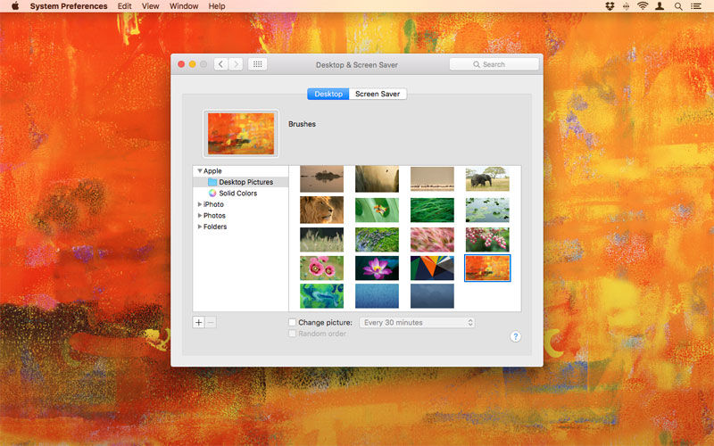The width and height of the screenshot is (714, 446).
Task: Choose the green-blue swirl satellite wallpaper
Action: 321,296
